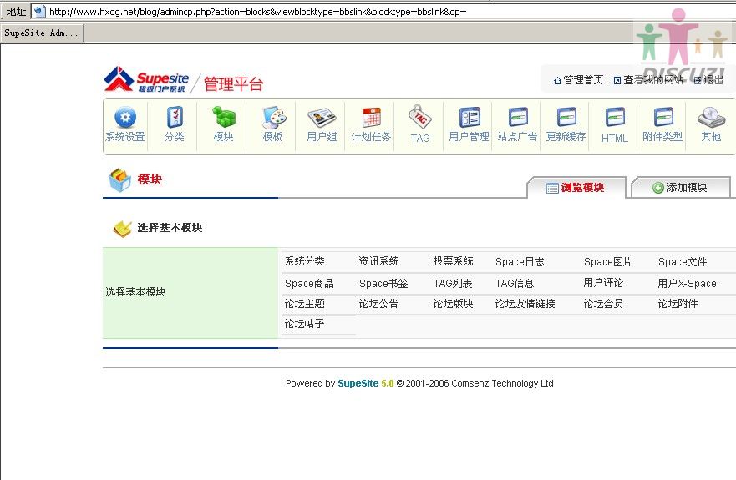Choose the 投票系统 module
The height and width of the screenshot is (480, 736).
453,261
